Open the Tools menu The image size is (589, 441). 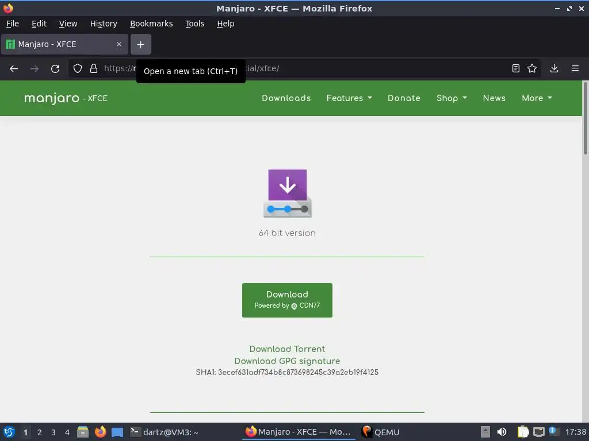pos(194,24)
